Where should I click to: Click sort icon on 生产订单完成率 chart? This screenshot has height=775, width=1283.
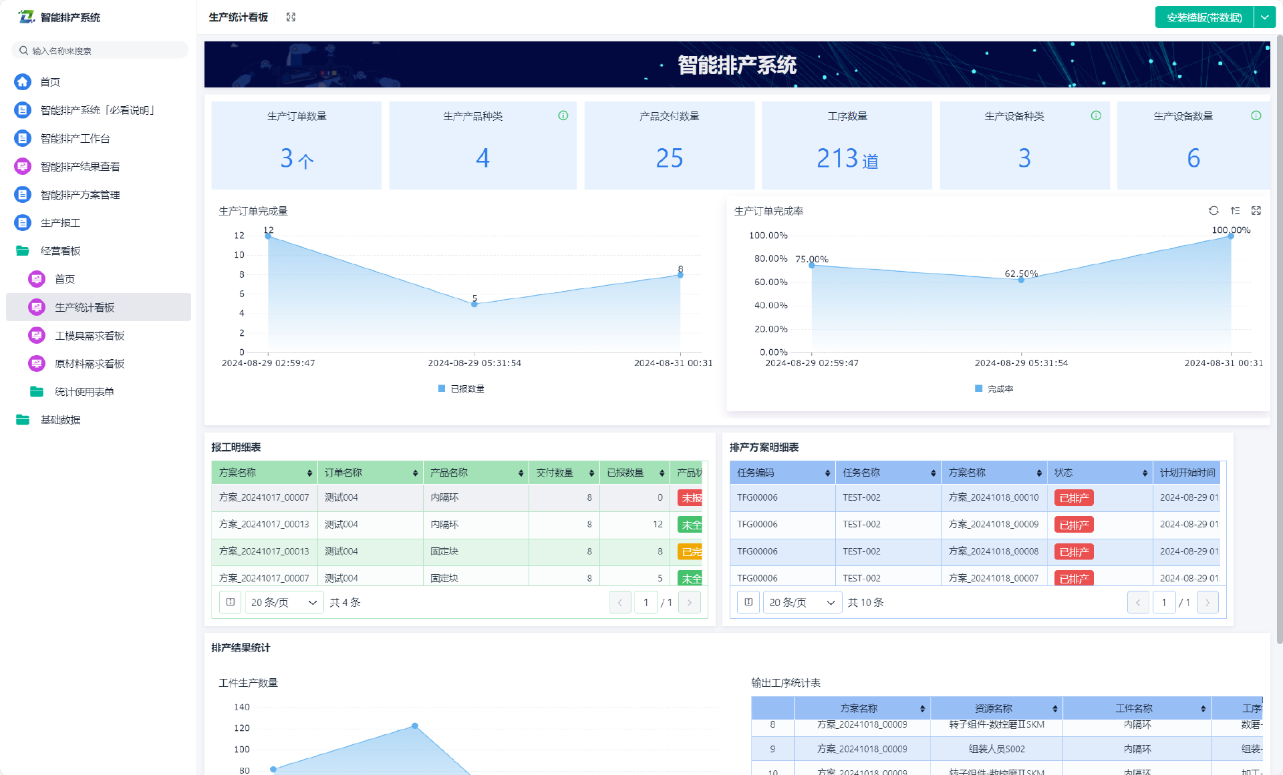1235,211
